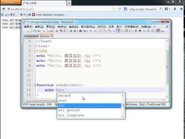Open a new Firefox tab with plus button
185x139 pixels.
(69, 3)
